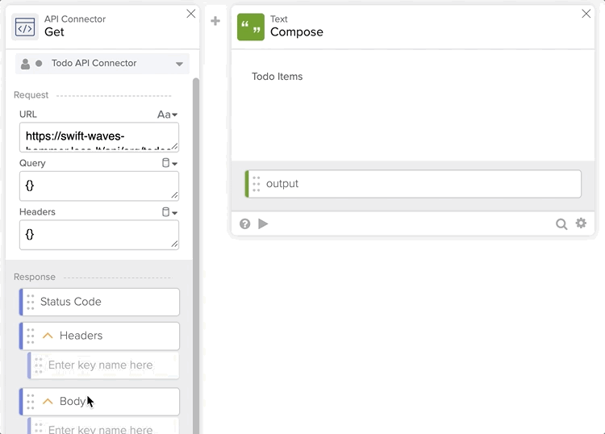Close the Text Compose panel
Viewport: 605px width, 434px height.
(586, 14)
